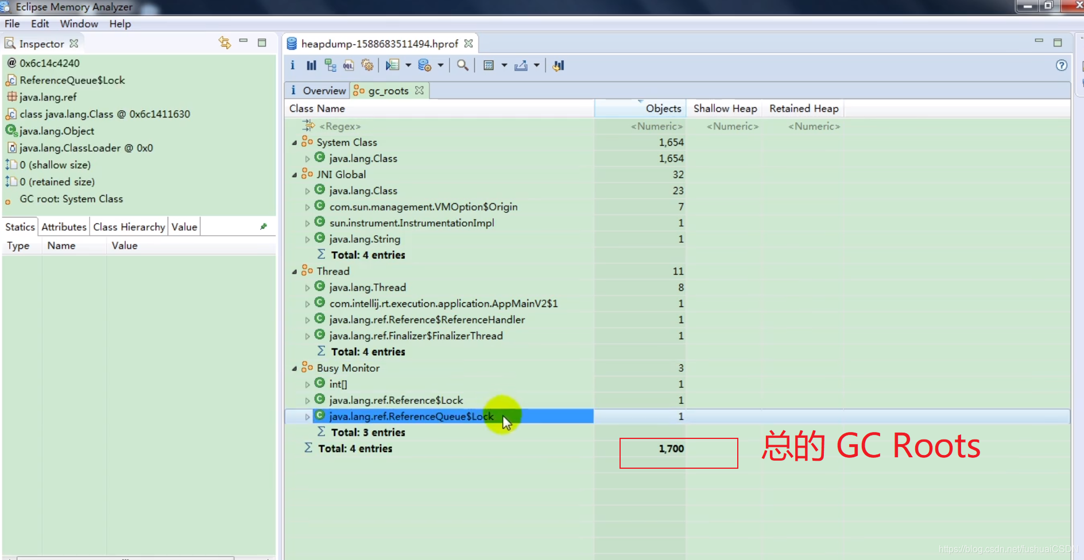Collapse the Thread node
The height and width of the screenshot is (560, 1084).
point(295,271)
